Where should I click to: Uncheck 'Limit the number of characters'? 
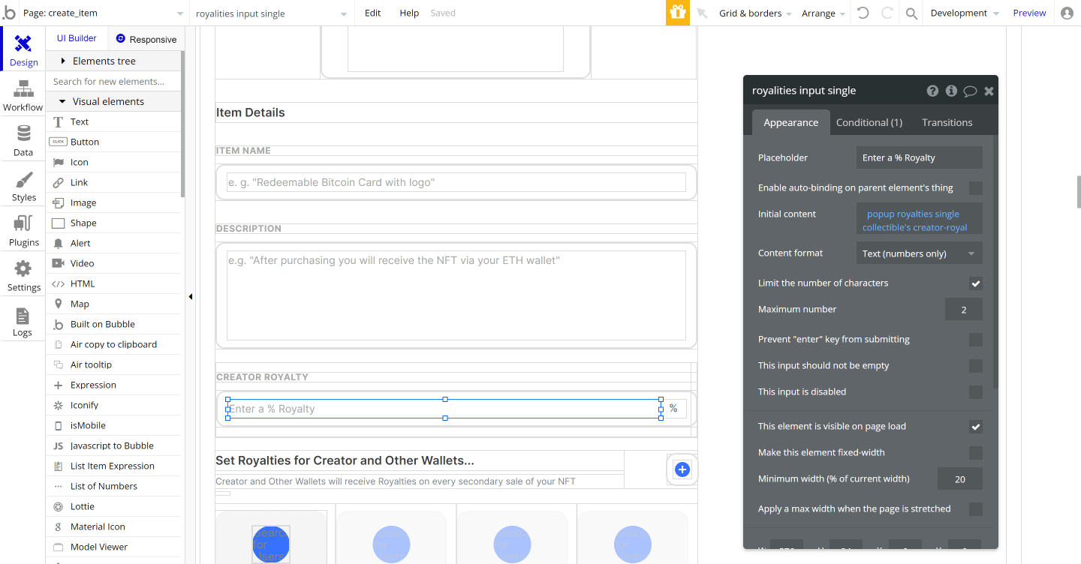975,283
